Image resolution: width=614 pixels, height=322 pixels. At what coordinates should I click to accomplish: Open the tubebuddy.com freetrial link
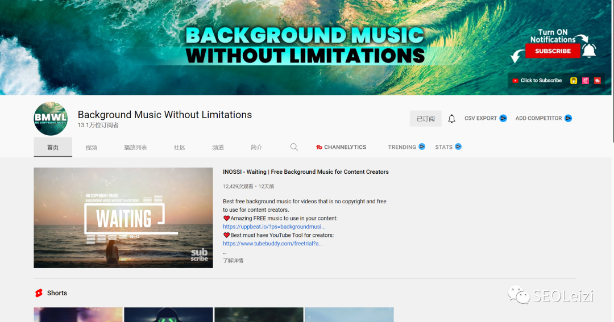pos(273,244)
